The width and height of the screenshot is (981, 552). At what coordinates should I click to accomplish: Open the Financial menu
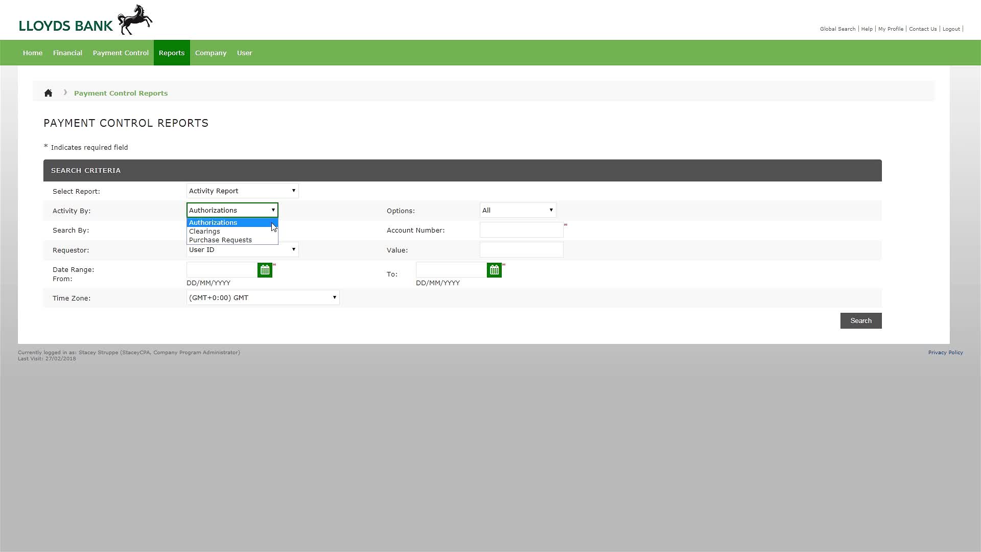pyautogui.click(x=67, y=53)
